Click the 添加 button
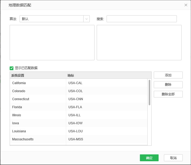 point(168,75)
